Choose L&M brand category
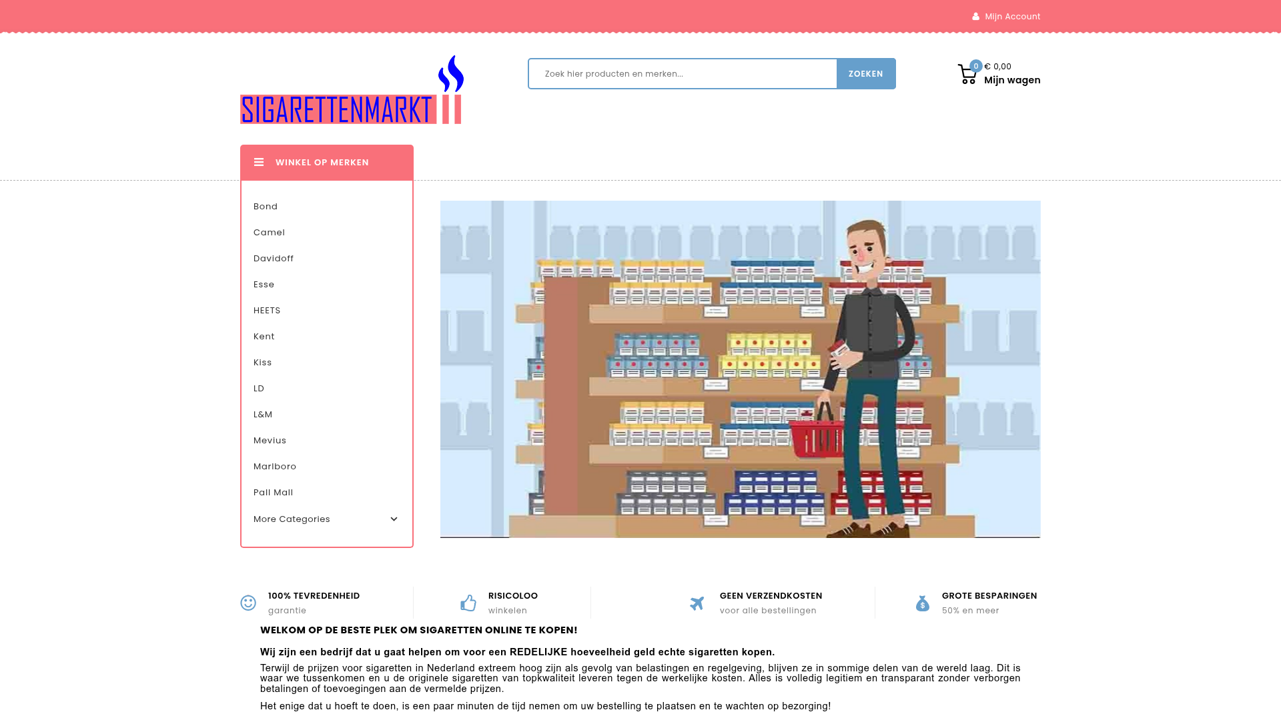1281x720 pixels. [263, 415]
